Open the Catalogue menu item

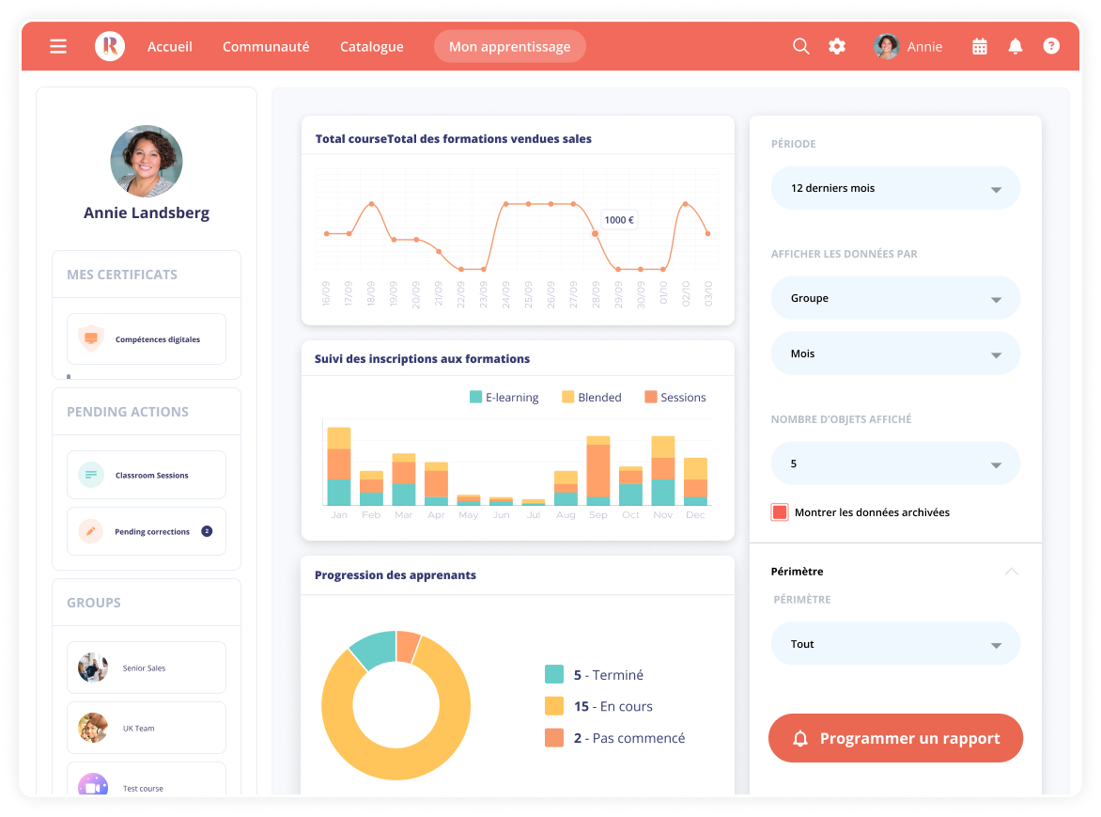pyautogui.click(x=371, y=46)
